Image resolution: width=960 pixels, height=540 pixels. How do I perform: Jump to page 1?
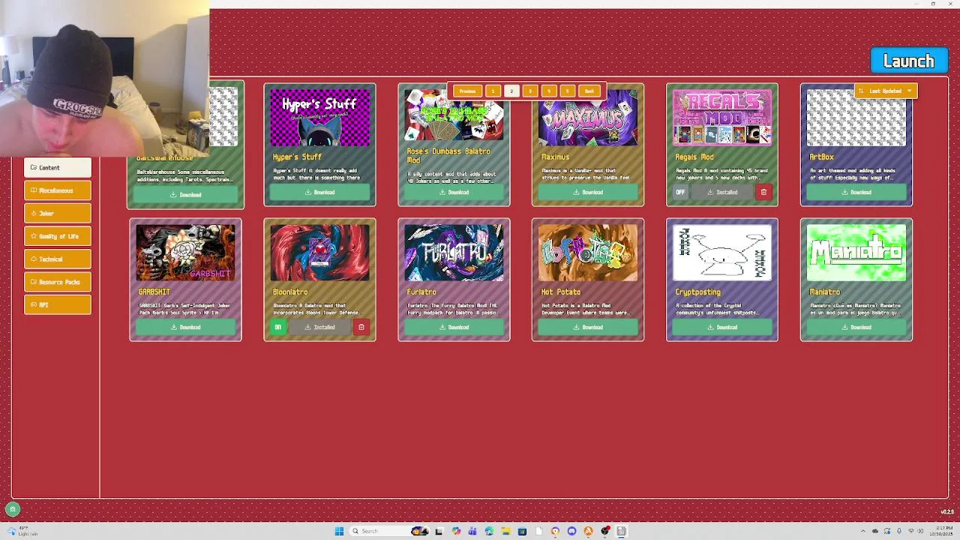tap(493, 91)
